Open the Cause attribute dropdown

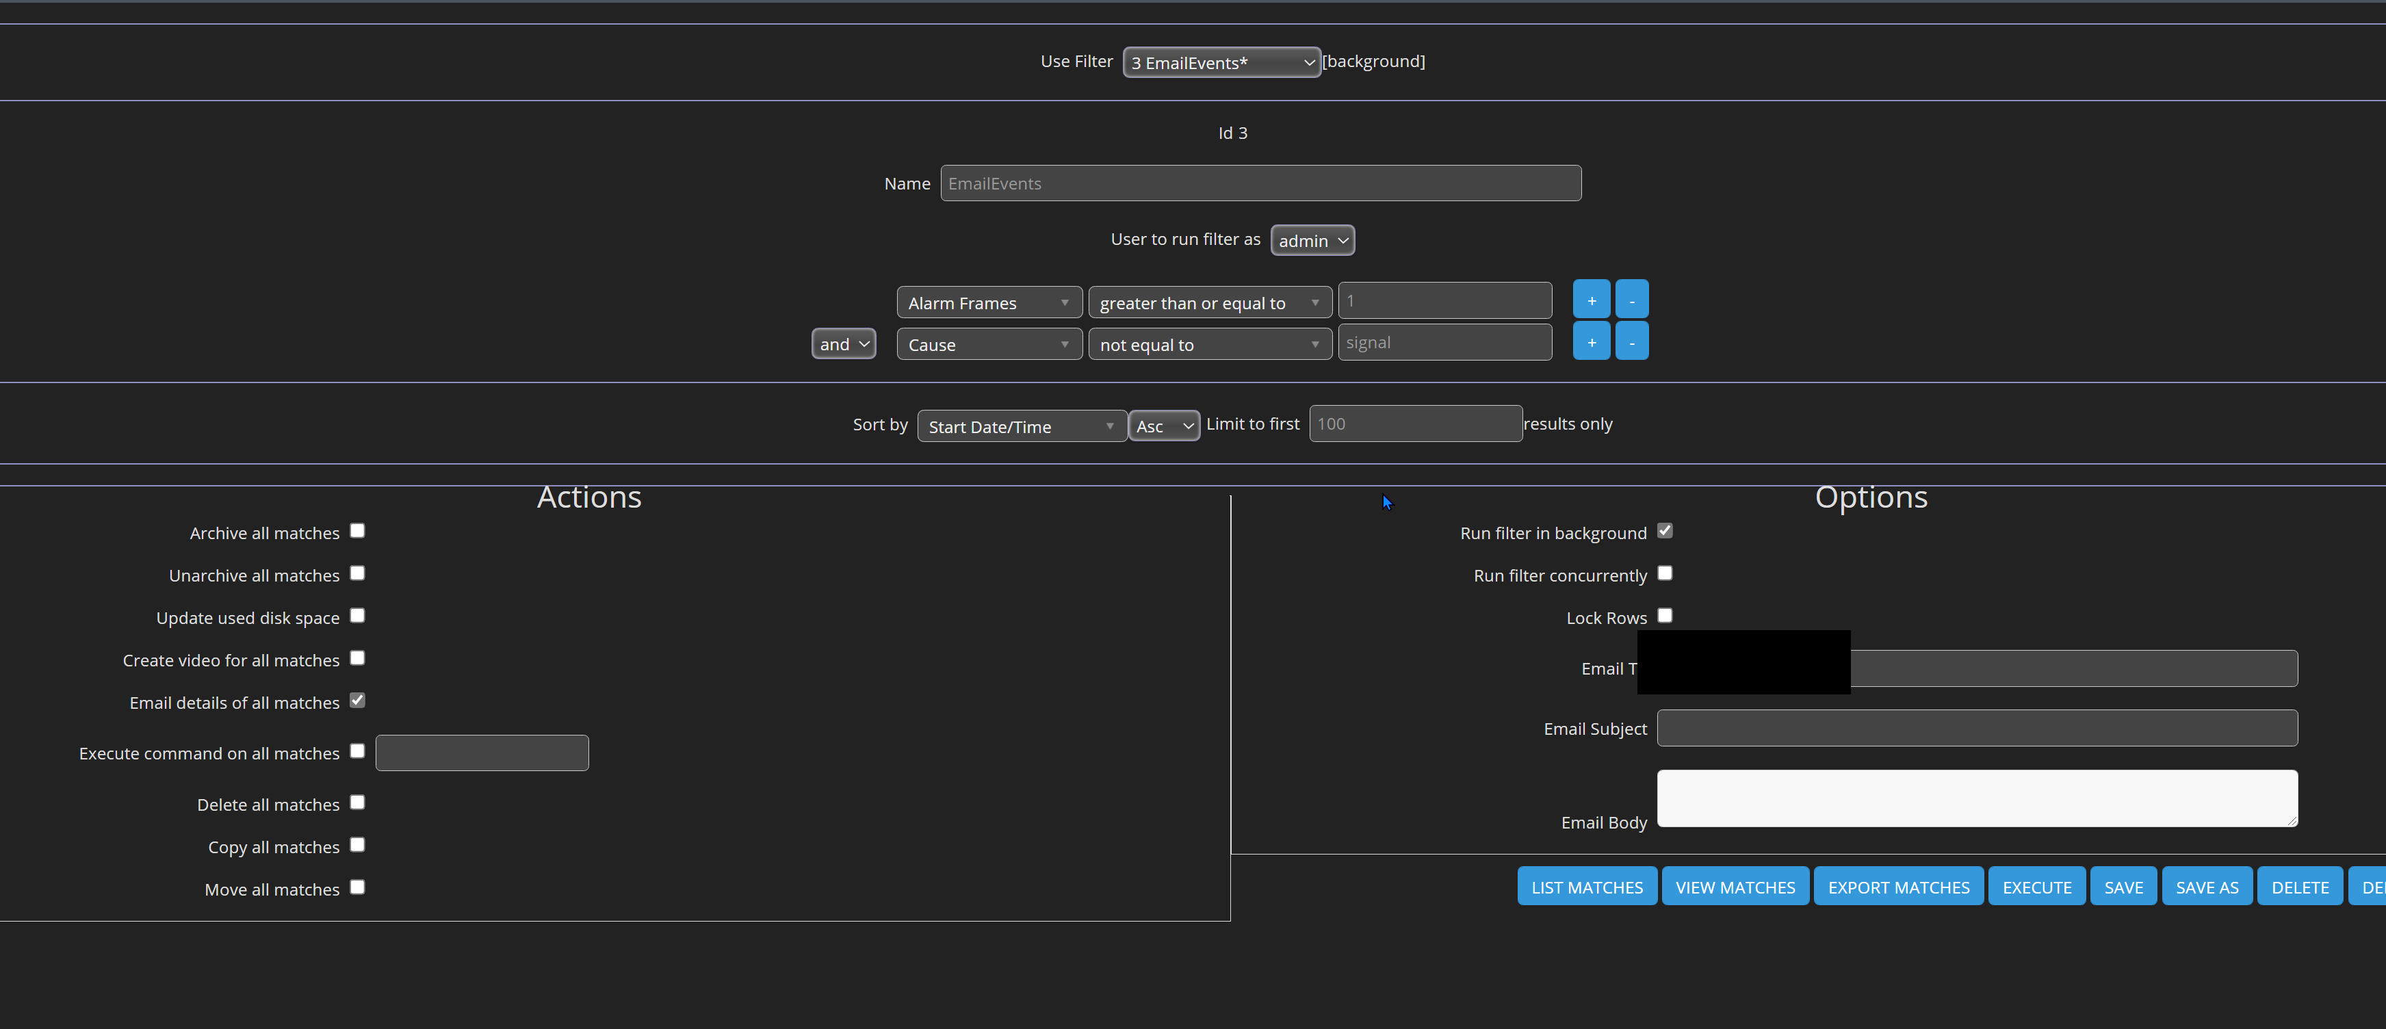pos(988,345)
